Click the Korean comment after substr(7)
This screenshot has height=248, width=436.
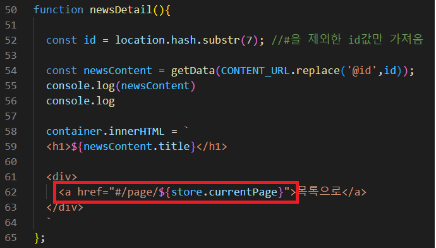coord(348,39)
